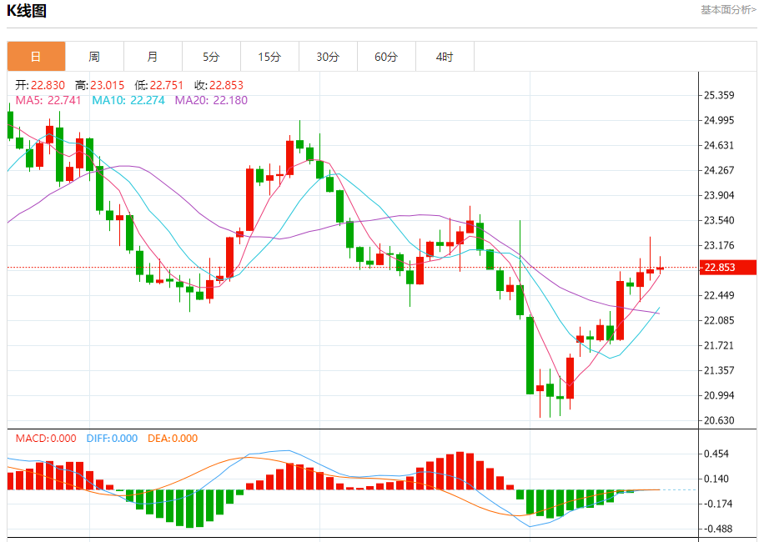
Task: Switch to 5分 interval tab
Action: tap(211, 57)
